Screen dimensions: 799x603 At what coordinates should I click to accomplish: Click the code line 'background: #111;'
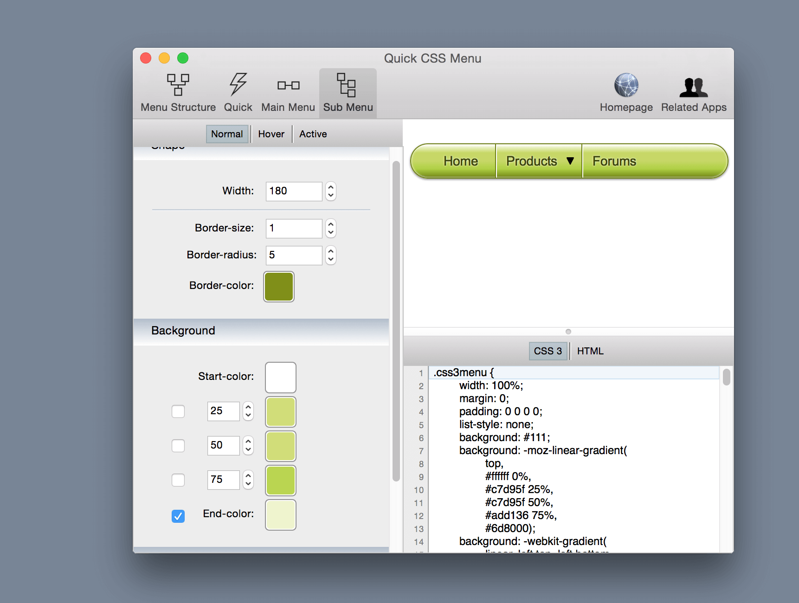point(504,437)
